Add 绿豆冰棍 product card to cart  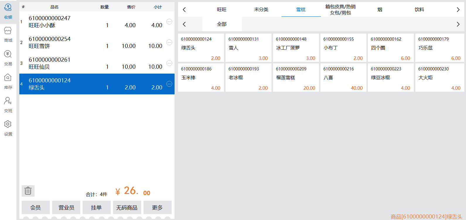point(391,78)
